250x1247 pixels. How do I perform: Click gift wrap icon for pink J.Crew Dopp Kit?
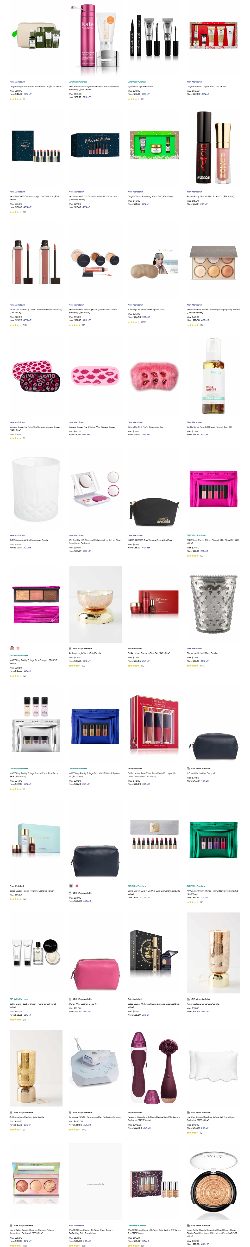click(71, 999)
